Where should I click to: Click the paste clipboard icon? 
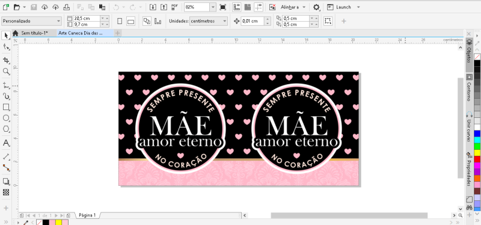pos(102,7)
